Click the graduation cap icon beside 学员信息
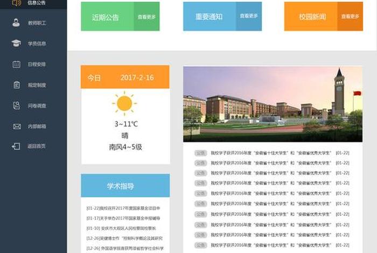 click(16, 43)
